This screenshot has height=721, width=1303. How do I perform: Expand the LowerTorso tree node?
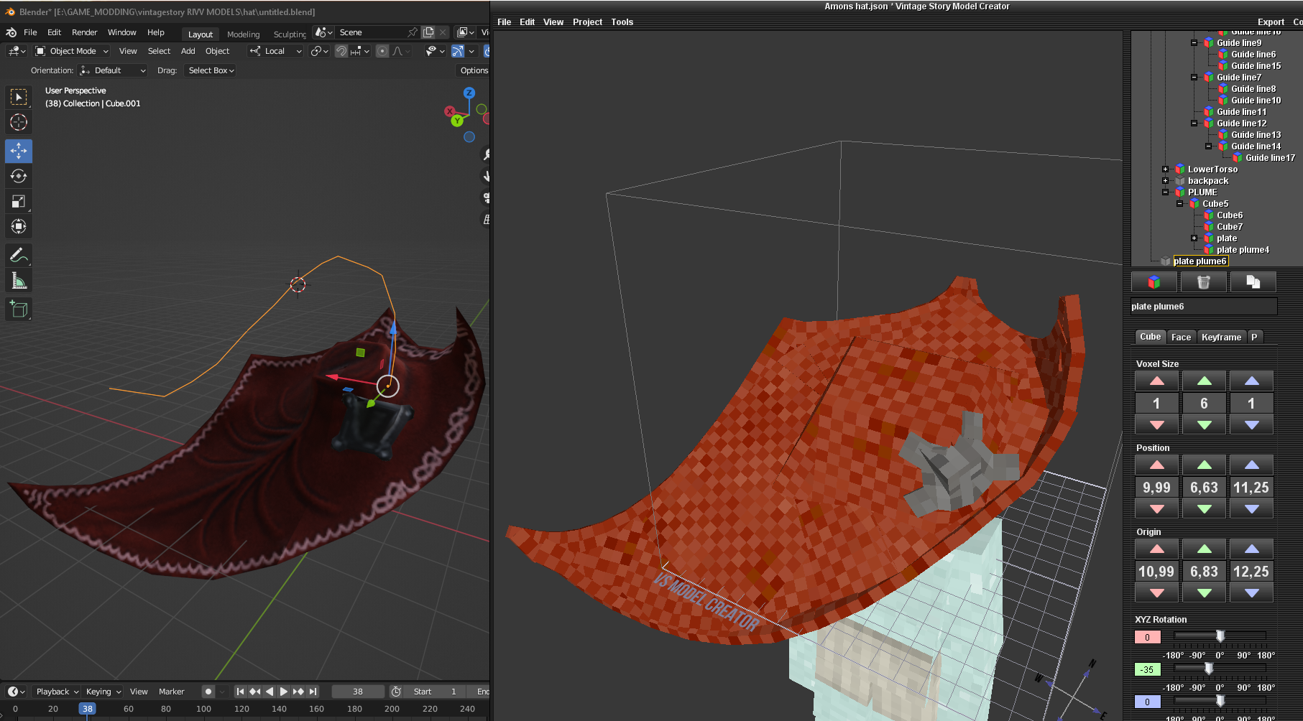point(1165,169)
